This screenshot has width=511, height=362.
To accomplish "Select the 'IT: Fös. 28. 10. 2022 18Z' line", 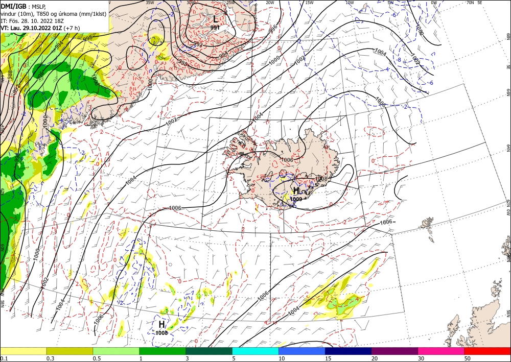I will pos(32,21).
